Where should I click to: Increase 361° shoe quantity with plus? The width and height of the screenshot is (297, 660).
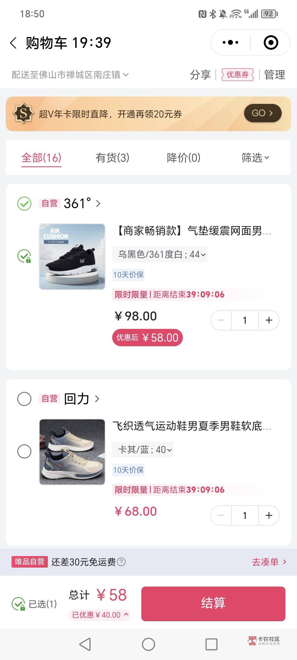(x=269, y=320)
